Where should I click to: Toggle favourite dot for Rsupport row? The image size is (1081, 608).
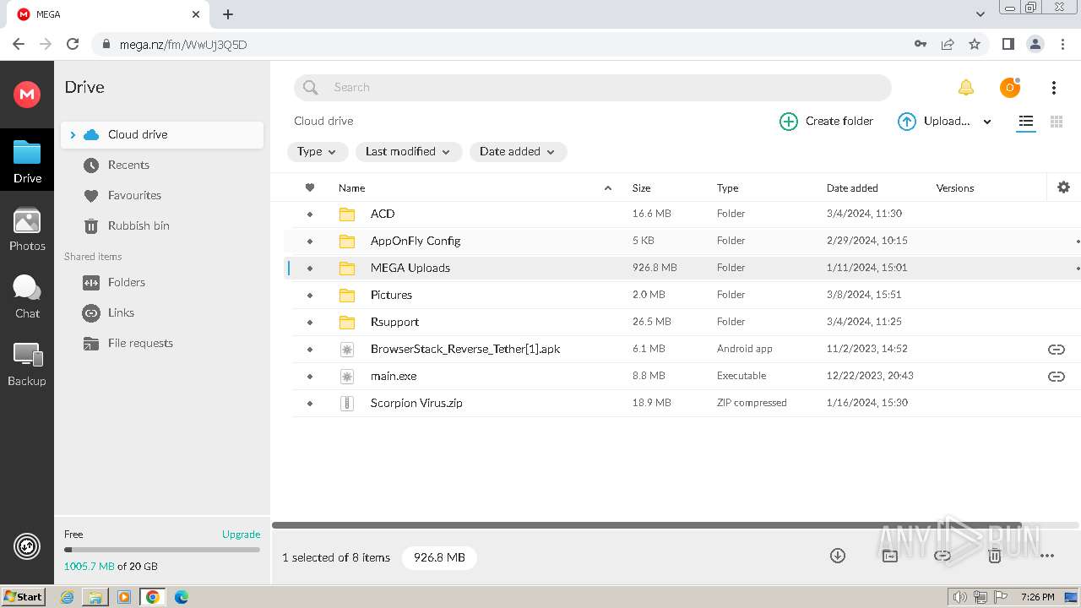(310, 323)
